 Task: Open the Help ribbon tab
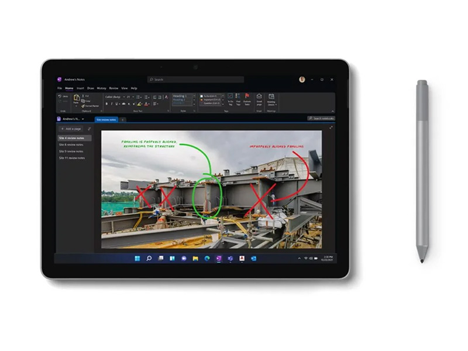point(134,88)
